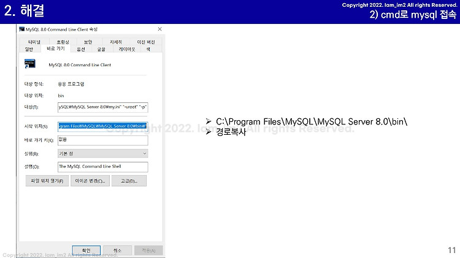Click the dialog title MySQL 8.0 Command Line Client 속성
The width and height of the screenshot is (460, 258).
[x=61, y=29]
